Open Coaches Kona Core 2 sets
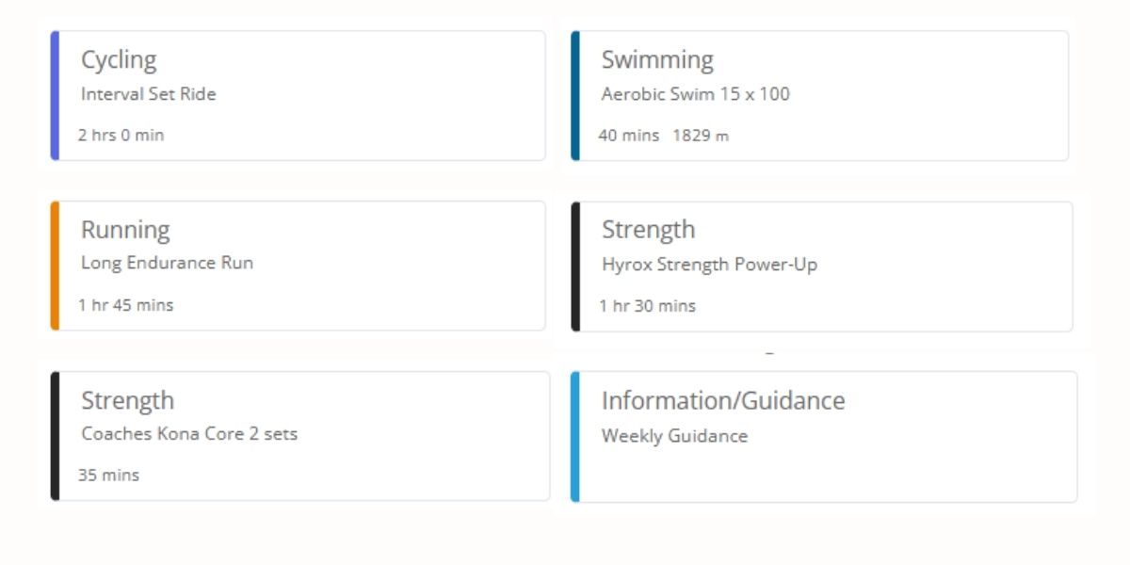The image size is (1130, 565). tap(188, 434)
